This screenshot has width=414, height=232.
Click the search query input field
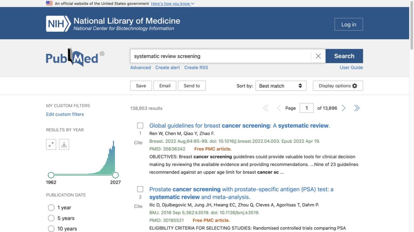click(x=221, y=56)
